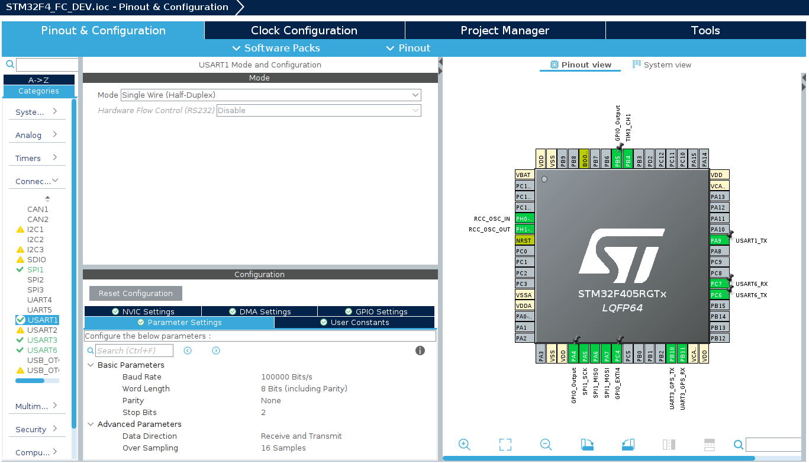Viewport: 809px width, 463px height.
Task: Expand the Timers category
Action: [37, 158]
